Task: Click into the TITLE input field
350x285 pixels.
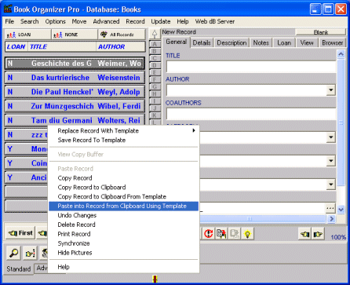Action: [251, 67]
